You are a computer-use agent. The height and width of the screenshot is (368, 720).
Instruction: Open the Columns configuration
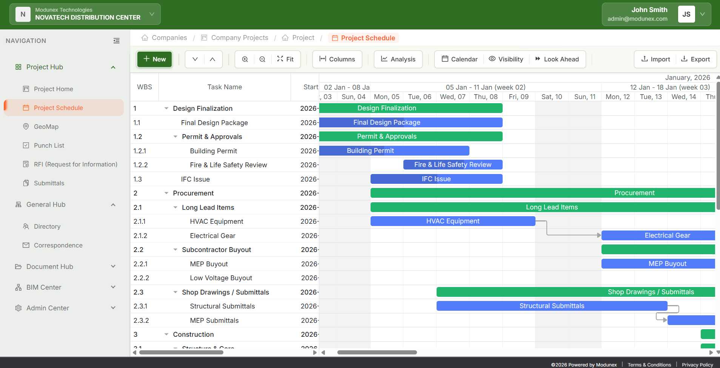(x=337, y=59)
